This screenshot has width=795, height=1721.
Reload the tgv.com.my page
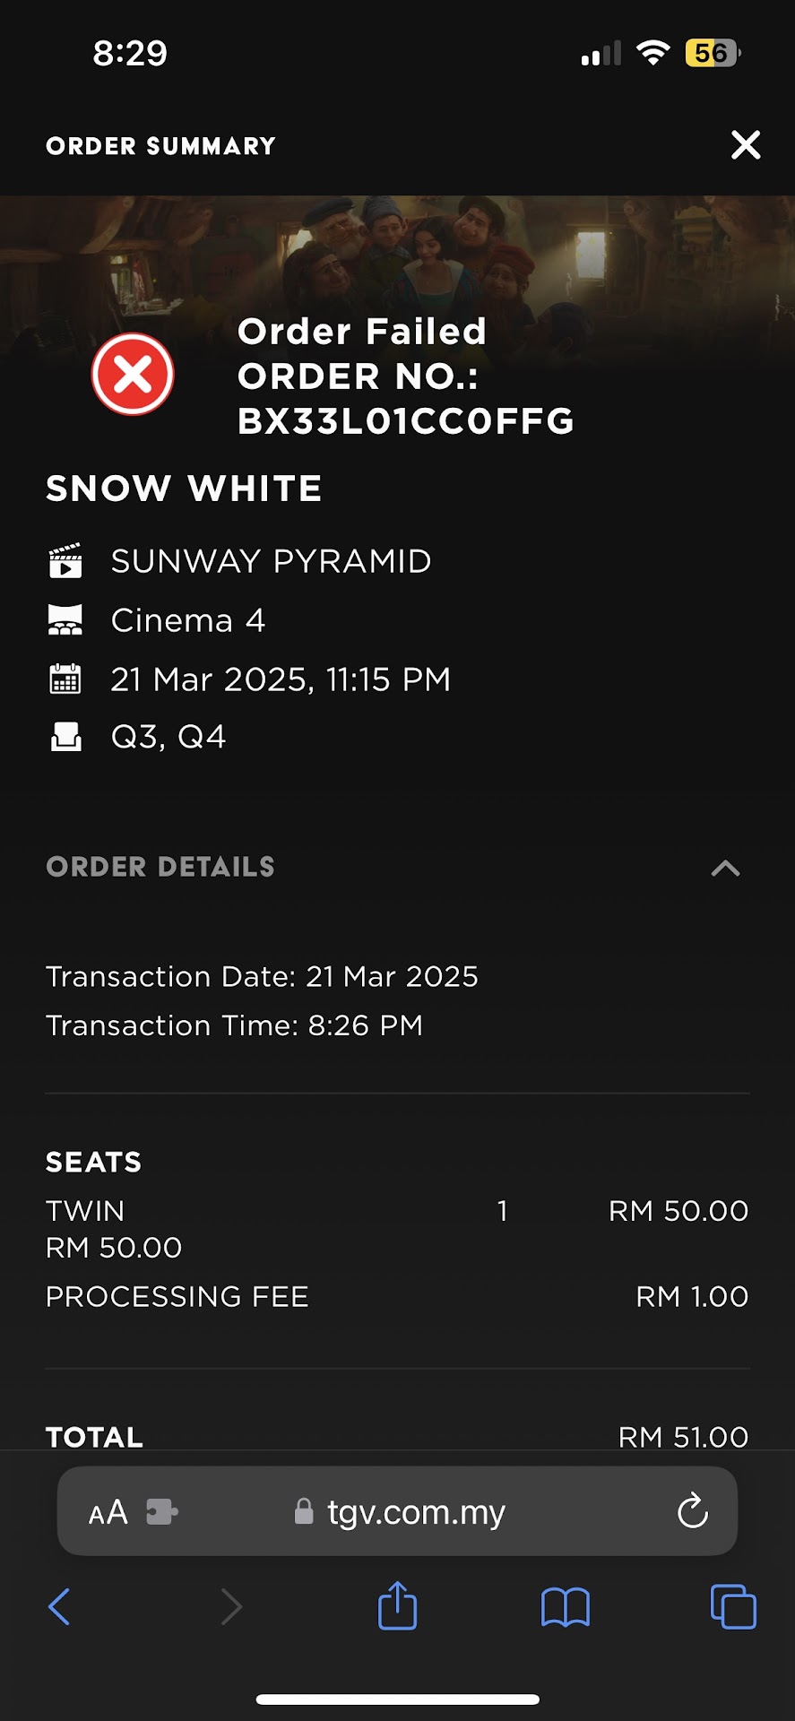pos(692,1512)
